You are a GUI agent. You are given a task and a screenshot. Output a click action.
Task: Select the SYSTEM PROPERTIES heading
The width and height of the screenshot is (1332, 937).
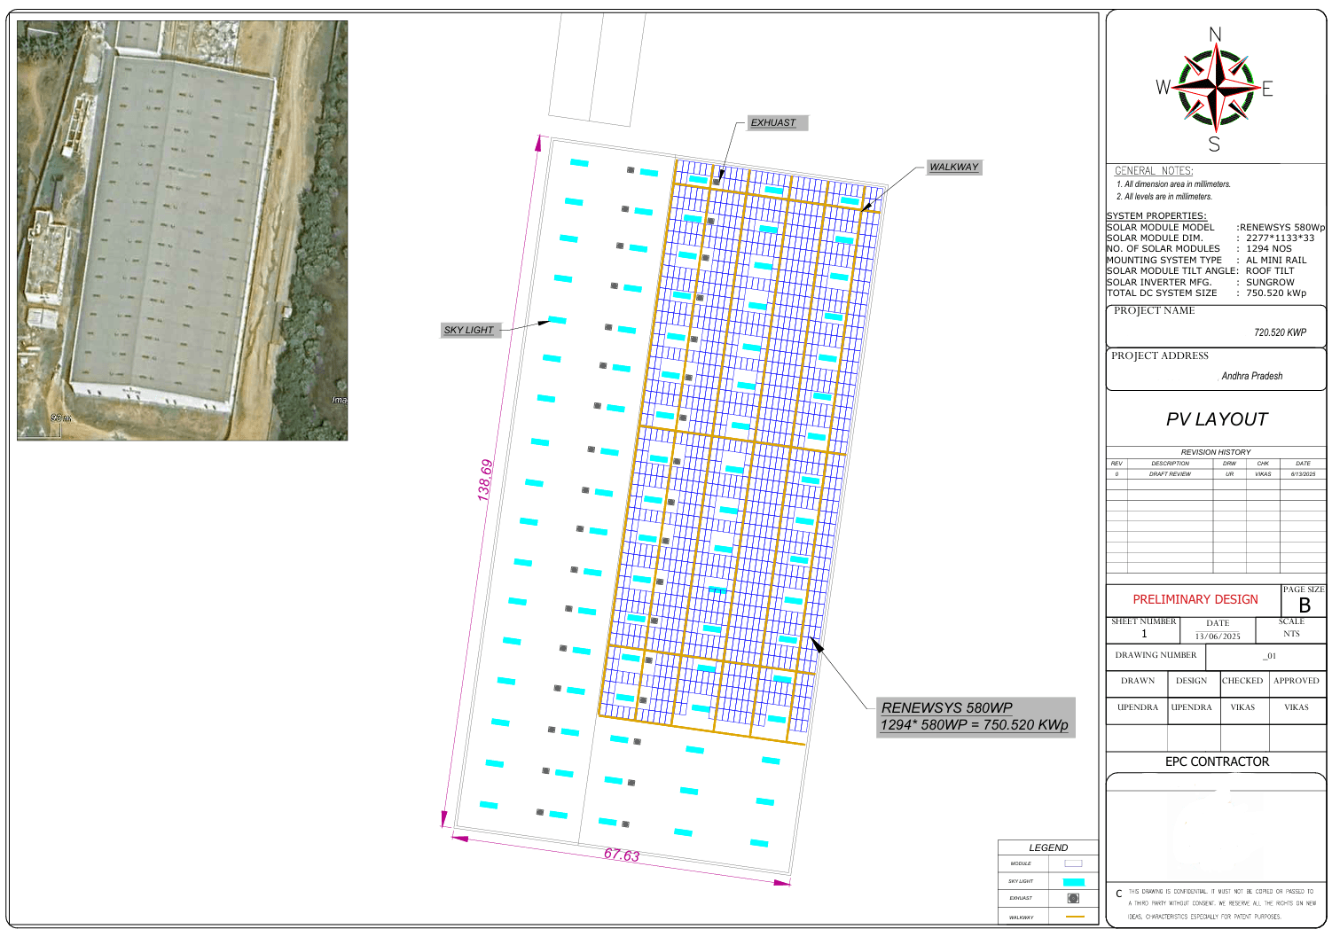click(x=1156, y=215)
